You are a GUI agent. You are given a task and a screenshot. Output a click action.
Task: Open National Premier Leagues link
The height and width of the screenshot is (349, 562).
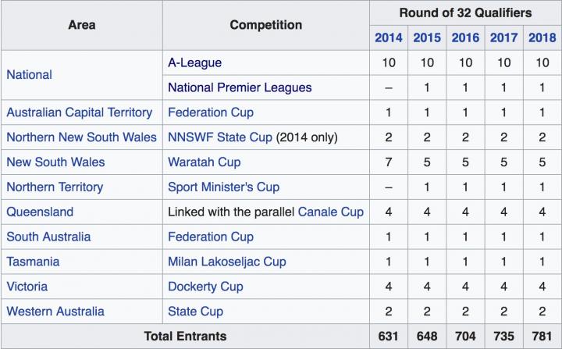coord(240,87)
